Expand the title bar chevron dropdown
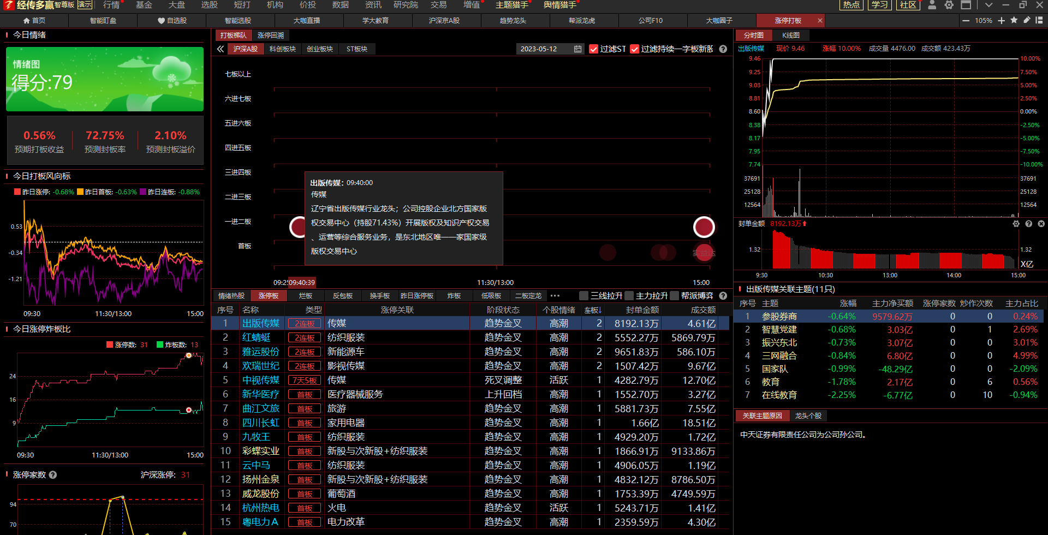 (x=989, y=5)
